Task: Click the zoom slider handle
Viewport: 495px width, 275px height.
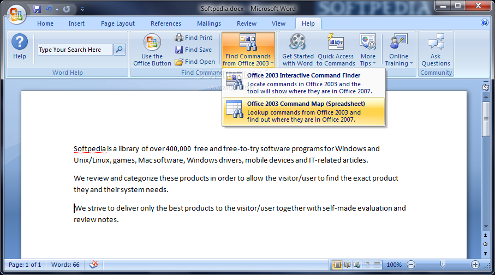Action: click(443, 264)
